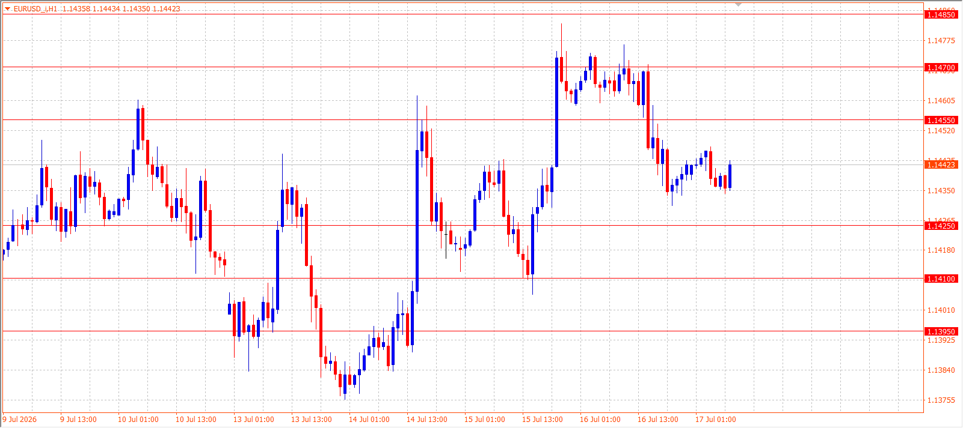Click the 1.13840 value on the price axis
Viewport: 963px width, 428px height.
941,370
